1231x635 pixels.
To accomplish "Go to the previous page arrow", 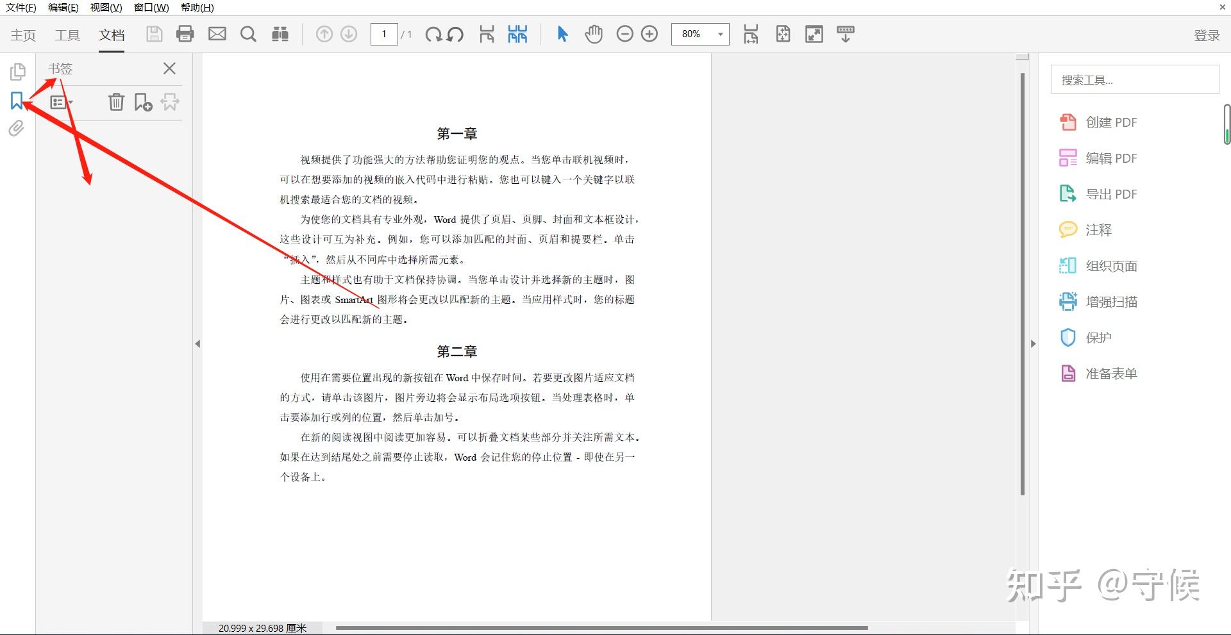I will coord(324,34).
